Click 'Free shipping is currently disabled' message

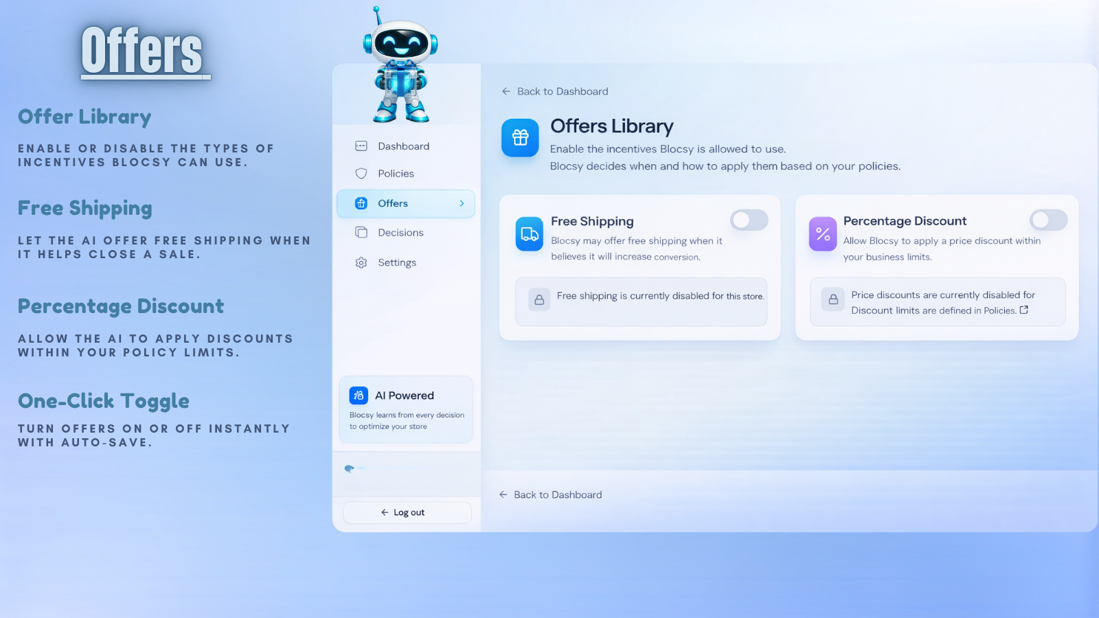pos(660,296)
